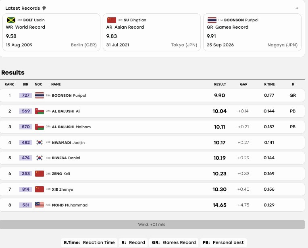Click China flag beside Xie Zhenye
This screenshot has height=248, width=308.
(x=40, y=189)
